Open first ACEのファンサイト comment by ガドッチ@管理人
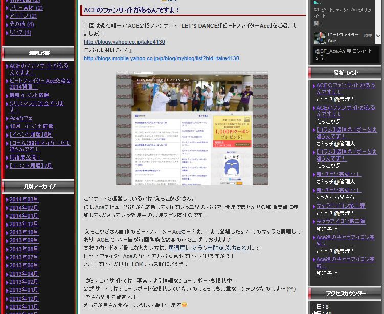384x314 pixels. (x=346, y=88)
